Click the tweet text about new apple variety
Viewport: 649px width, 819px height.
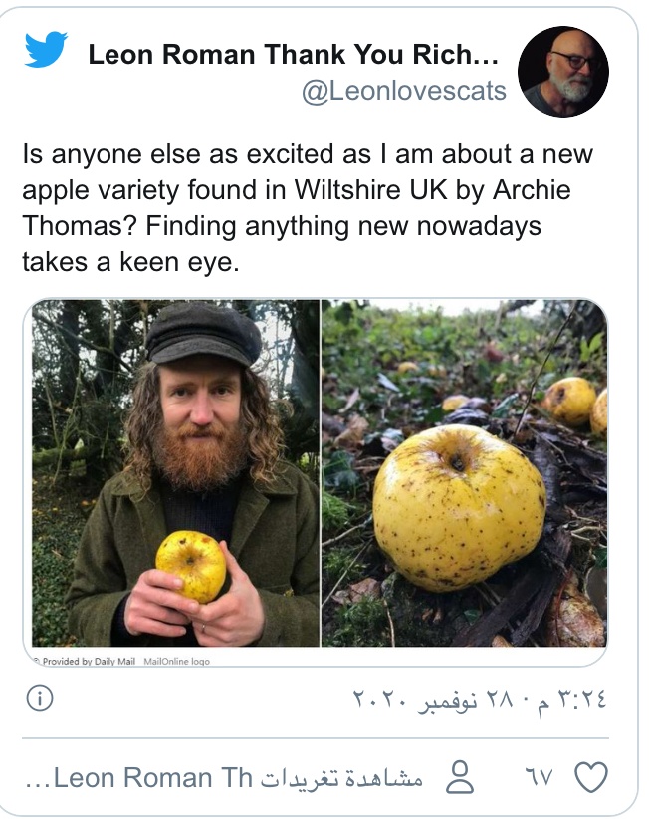308,208
